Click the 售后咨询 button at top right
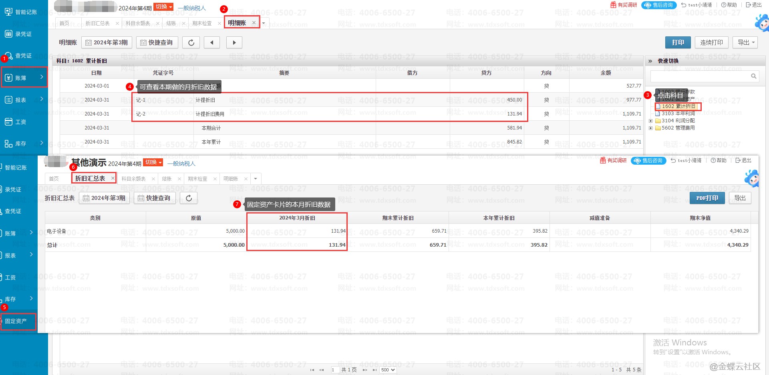This screenshot has width=769, height=375. click(659, 5)
